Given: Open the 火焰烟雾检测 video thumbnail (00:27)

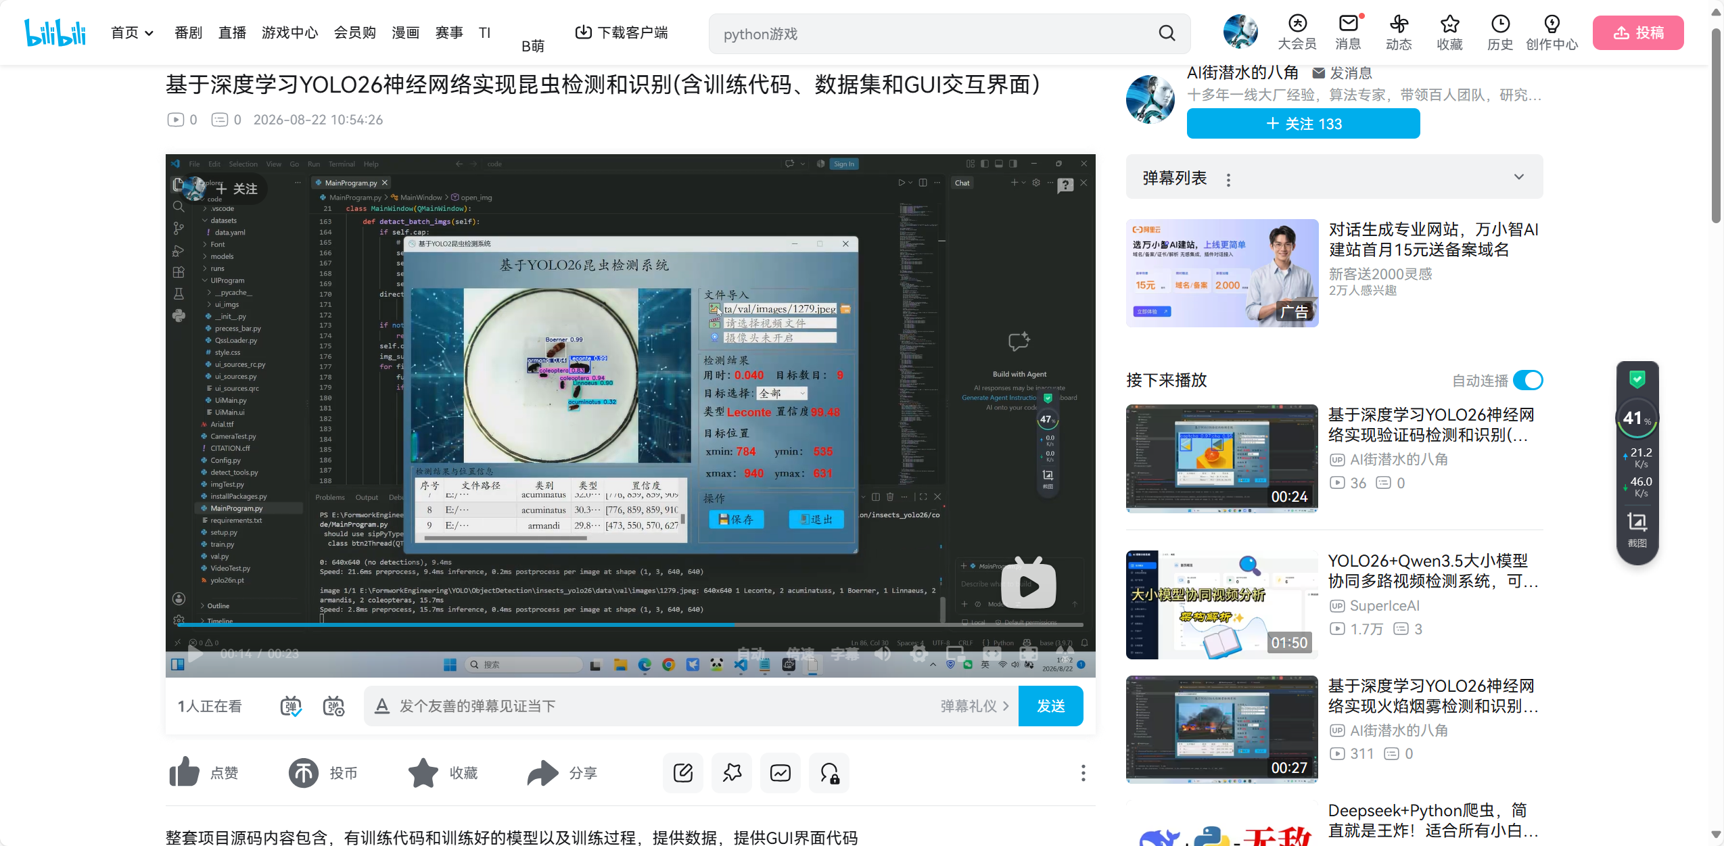Looking at the screenshot, I should point(1221,729).
